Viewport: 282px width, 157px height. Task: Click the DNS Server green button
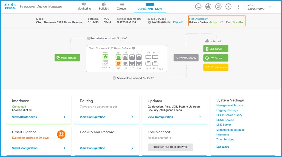tap(216, 49)
